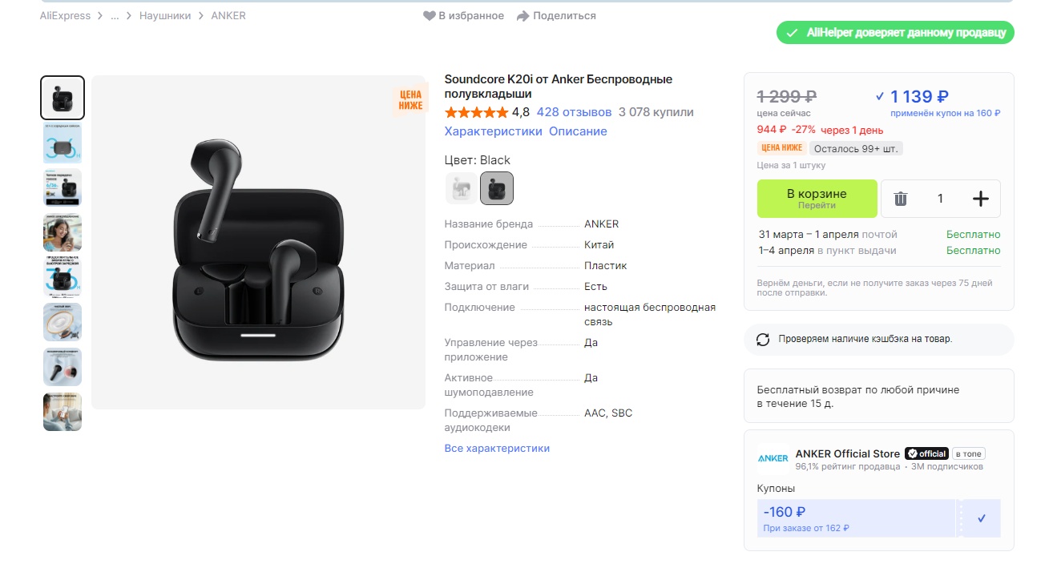Select the Black color option
1057x568 pixels.
(x=497, y=188)
